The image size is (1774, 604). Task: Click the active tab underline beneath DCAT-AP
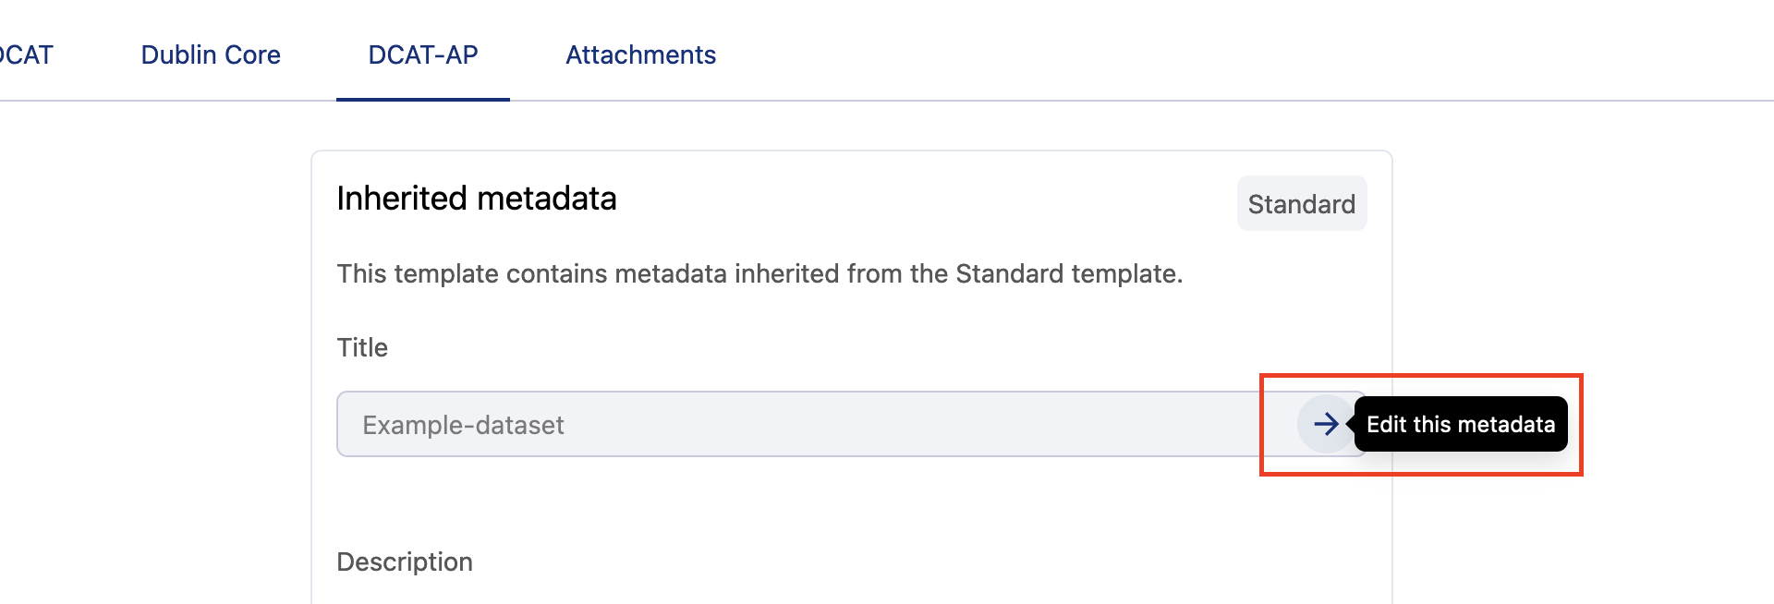(423, 99)
